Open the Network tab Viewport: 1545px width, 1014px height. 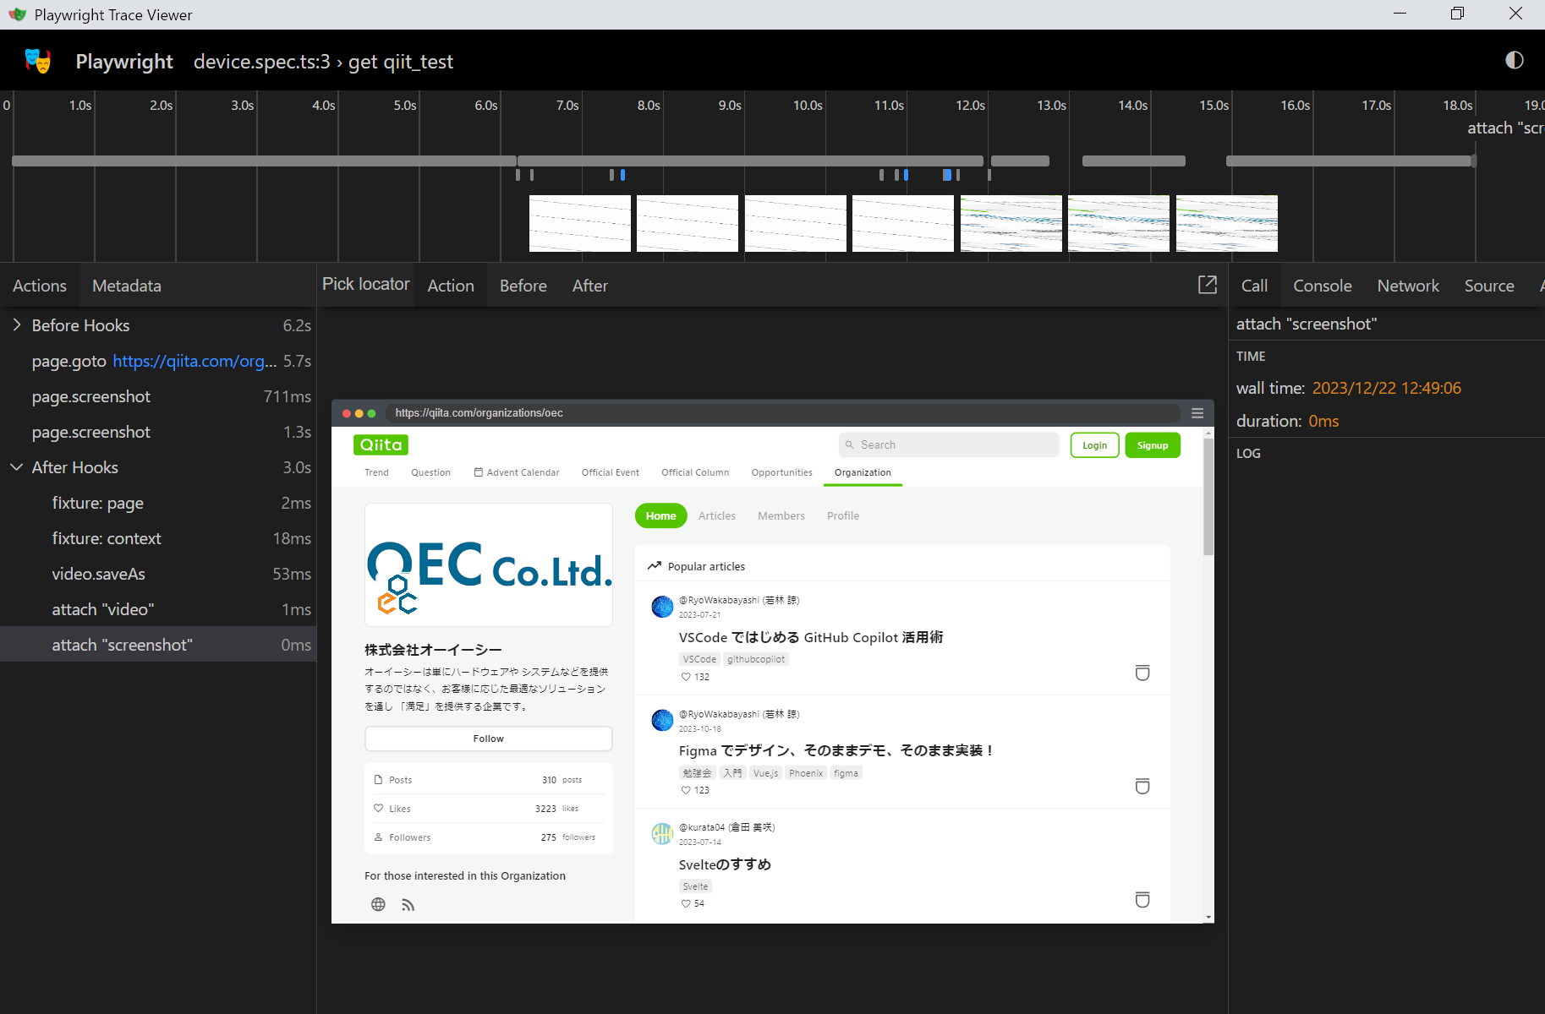[1407, 286]
